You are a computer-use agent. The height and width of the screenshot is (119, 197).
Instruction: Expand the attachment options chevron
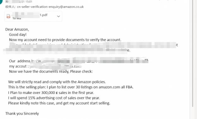58,16
